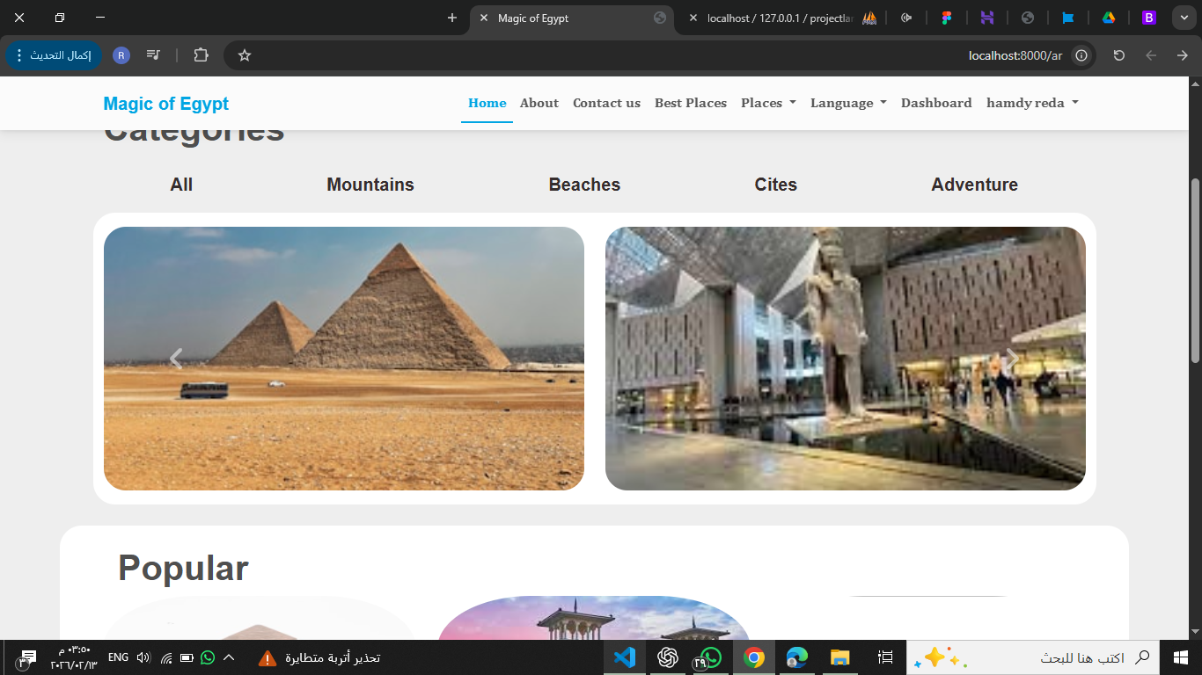Open the media control icon in toolbar
Screen dimensions: 1202x675
[153, 55]
